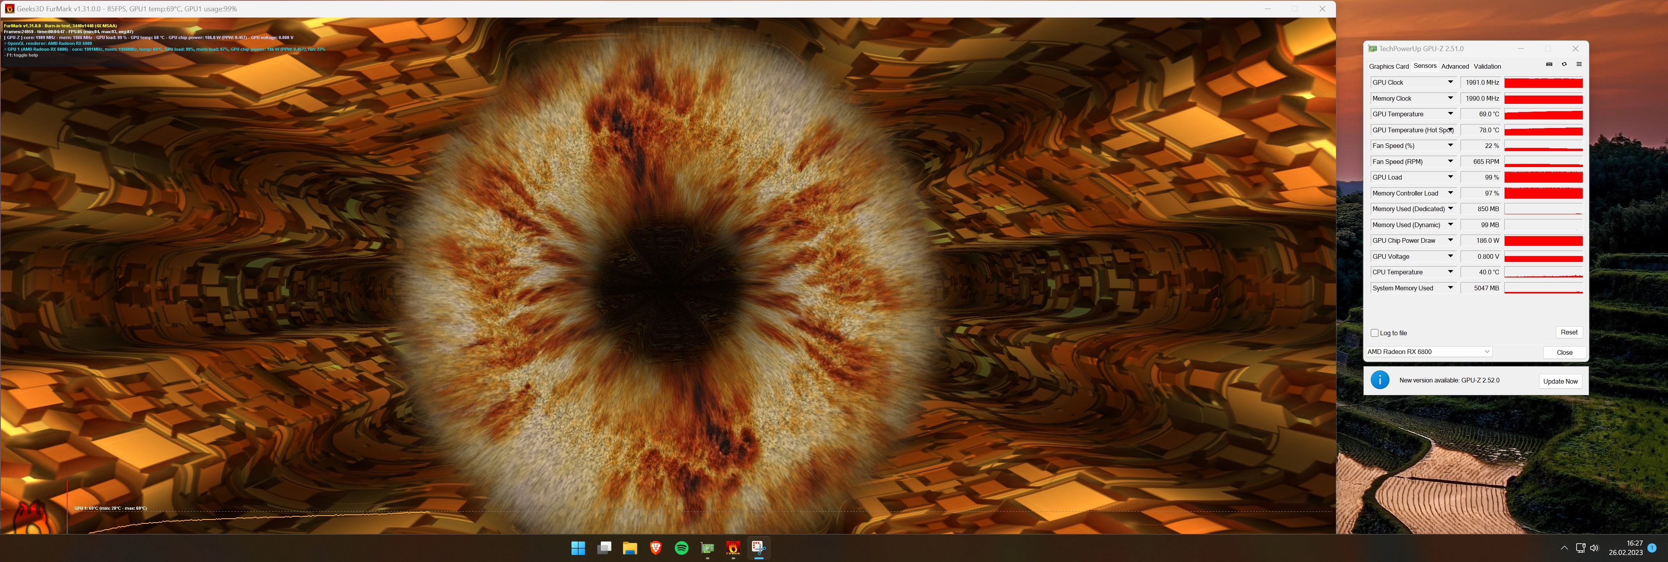Click the 1991.0 MHz GPU Clock value
Screen dimensions: 1668x562
coord(1481,83)
